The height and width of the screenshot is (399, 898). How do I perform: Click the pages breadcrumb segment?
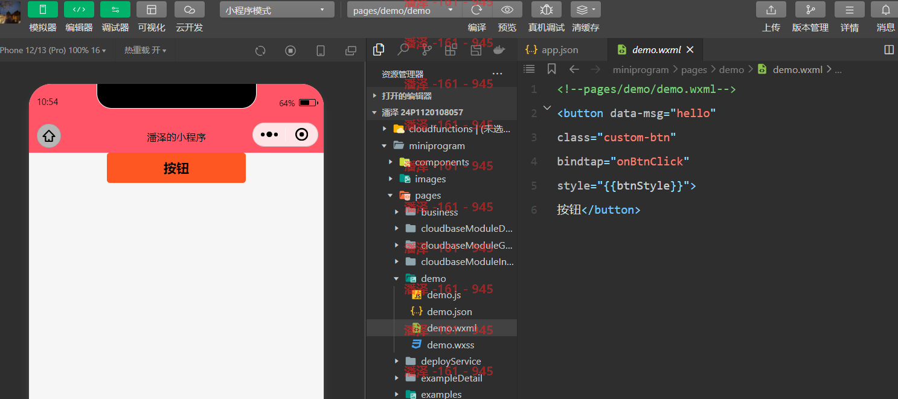(694, 69)
